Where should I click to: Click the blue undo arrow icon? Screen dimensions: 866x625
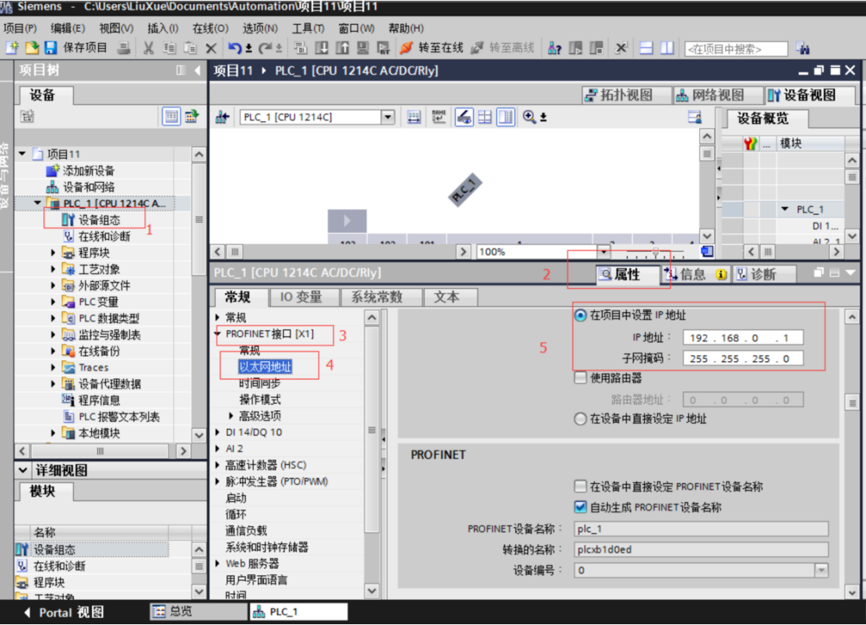click(x=234, y=48)
